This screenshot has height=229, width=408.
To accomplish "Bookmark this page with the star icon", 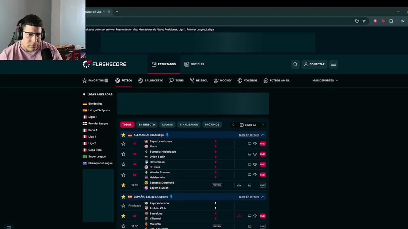I will (364, 21).
